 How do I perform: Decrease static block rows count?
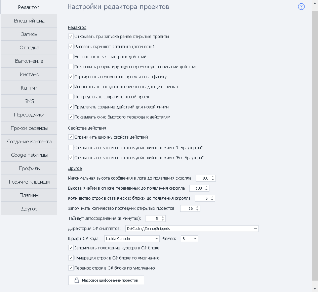click(212, 200)
